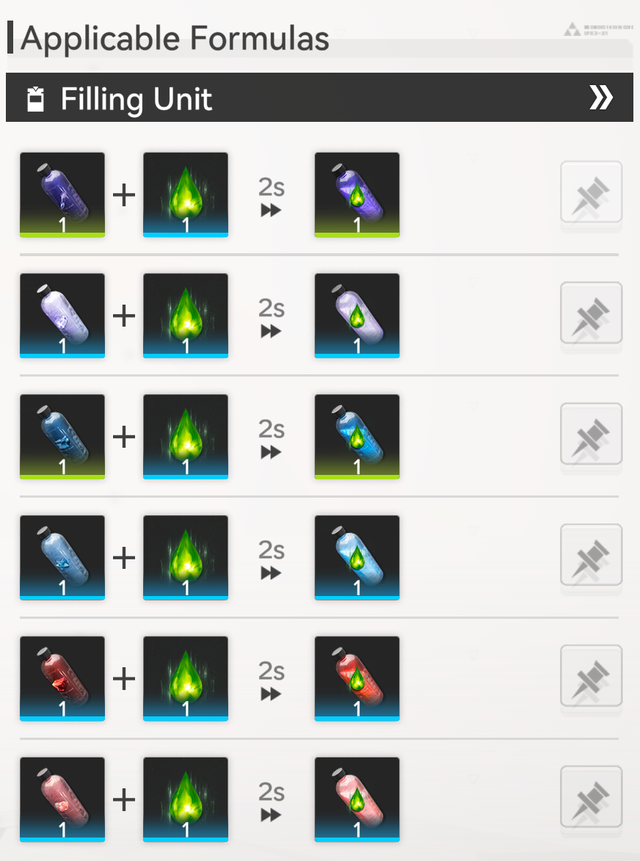Pin the dark purple bottle formula
Screen dimensions: 640x861
[591, 192]
